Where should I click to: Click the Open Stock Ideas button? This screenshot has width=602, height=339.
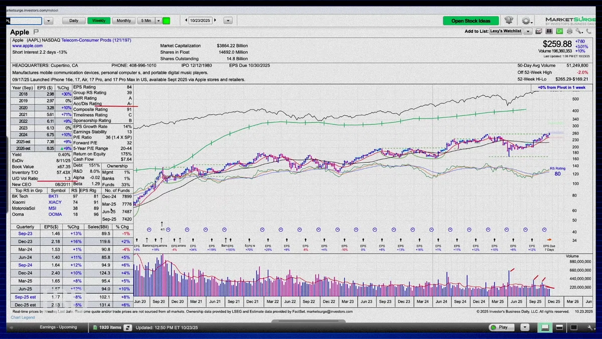pyautogui.click(x=471, y=21)
